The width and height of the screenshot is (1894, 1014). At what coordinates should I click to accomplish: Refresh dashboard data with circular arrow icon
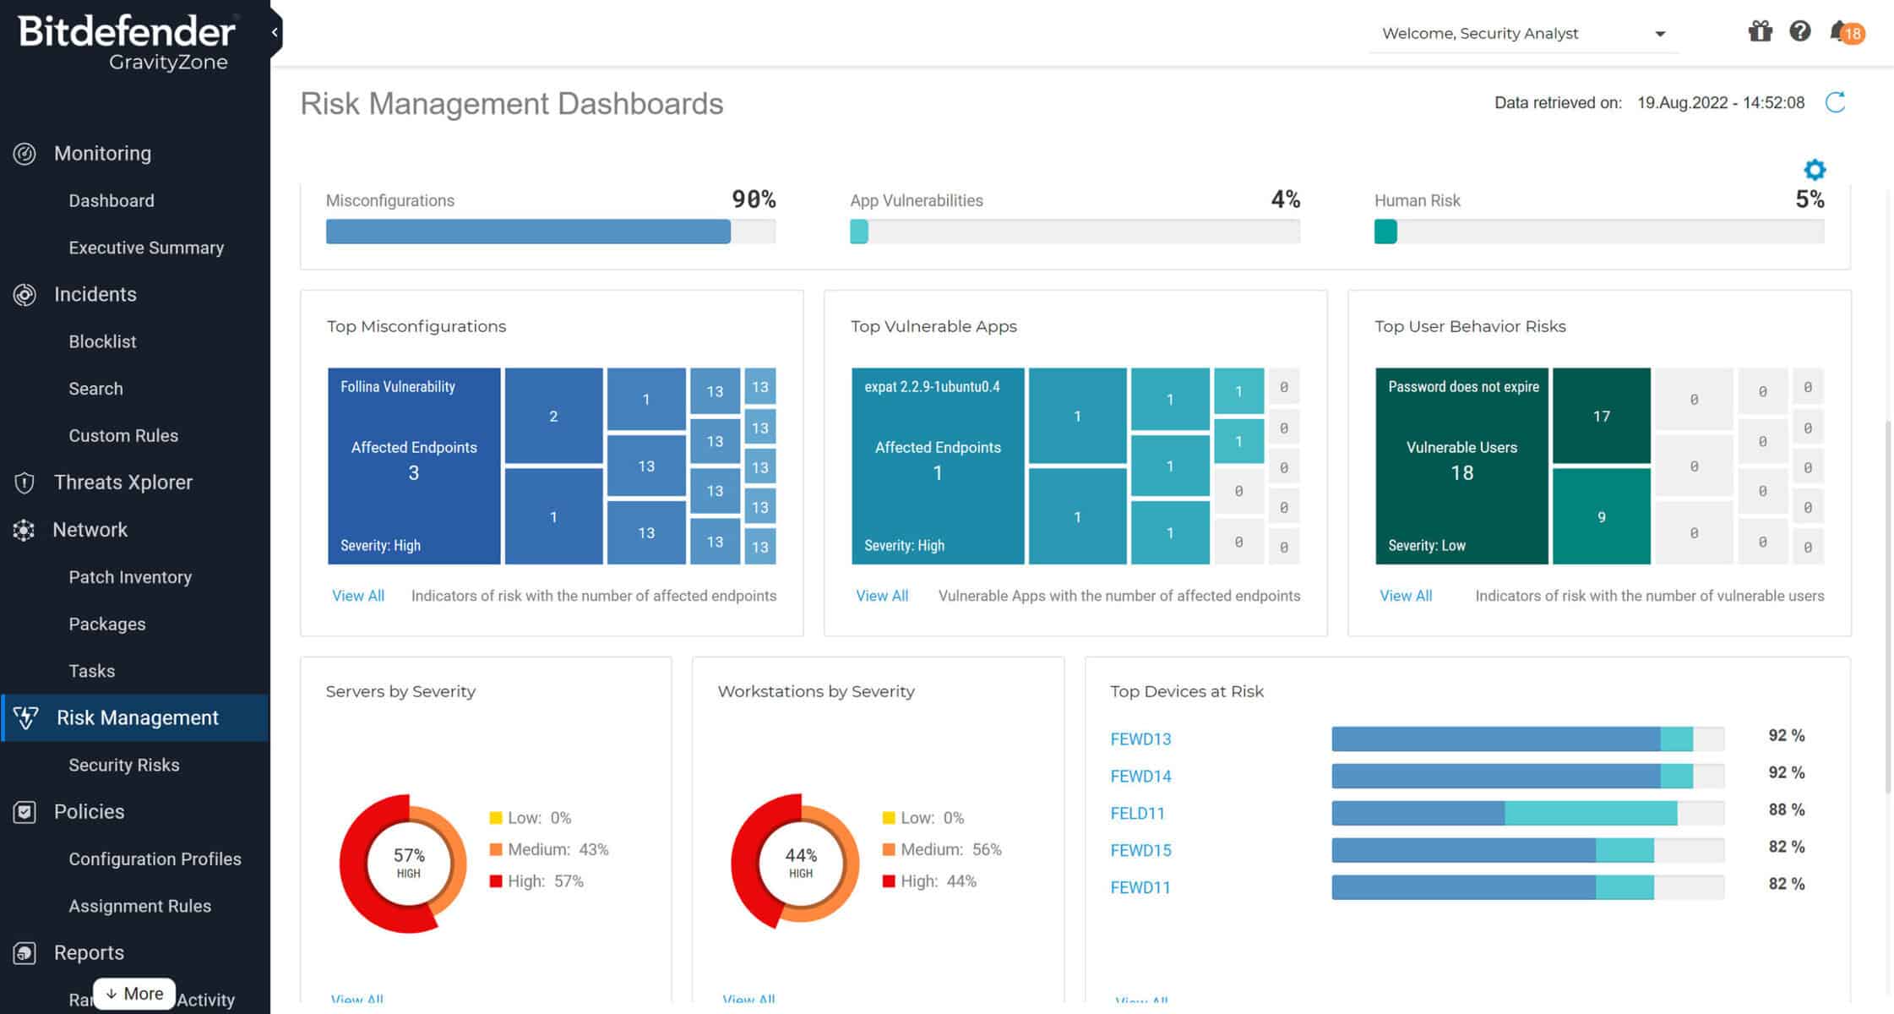(1835, 102)
